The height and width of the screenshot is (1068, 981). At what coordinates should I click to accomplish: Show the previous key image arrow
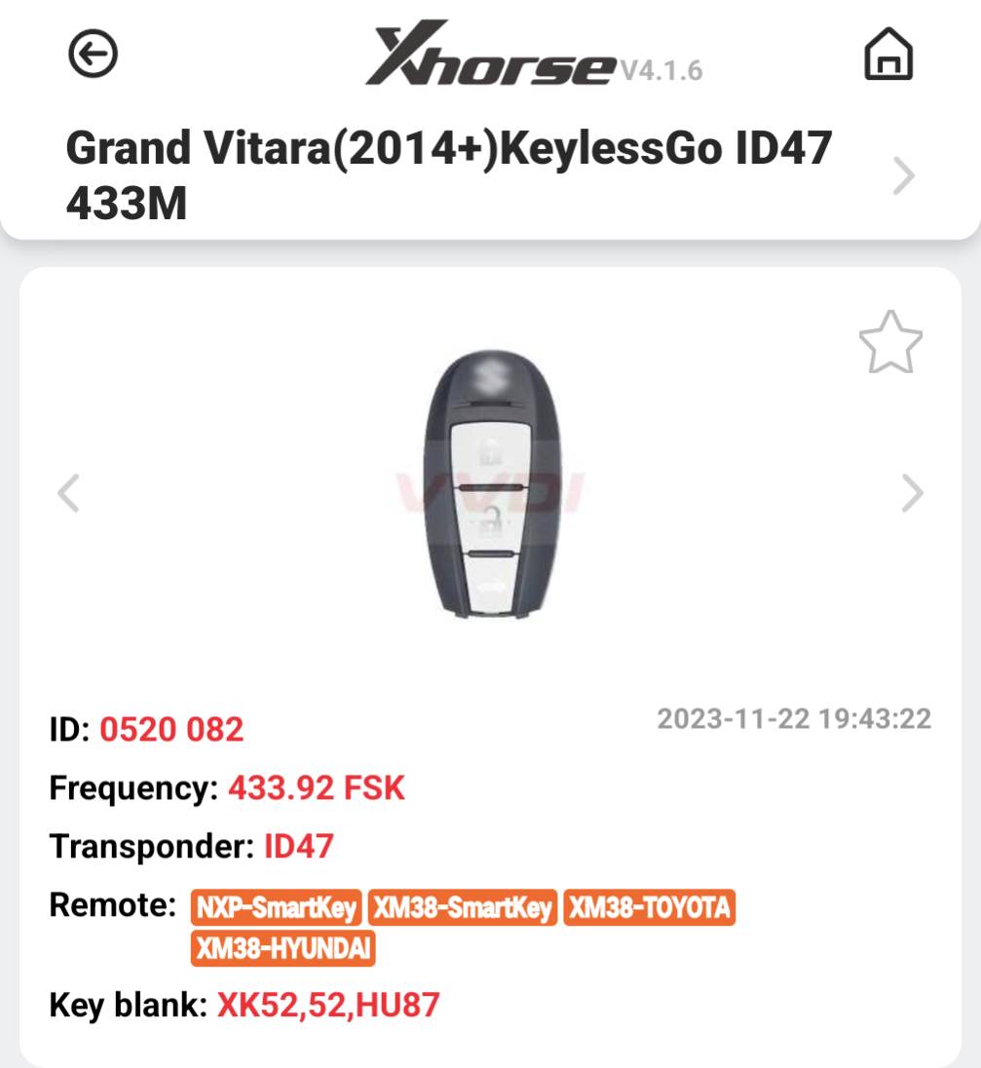69,492
